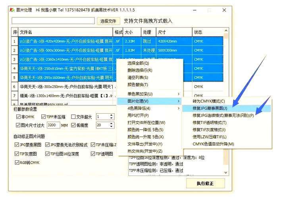Click the 2.33M size cell
The image size is (291, 198).
point(132,41)
